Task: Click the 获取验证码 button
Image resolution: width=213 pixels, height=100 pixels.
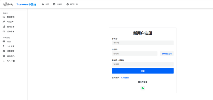Action: coord(167,54)
